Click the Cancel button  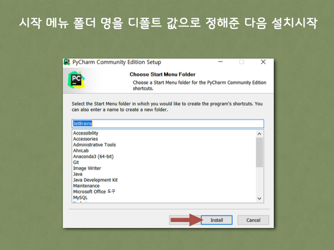[253, 220]
